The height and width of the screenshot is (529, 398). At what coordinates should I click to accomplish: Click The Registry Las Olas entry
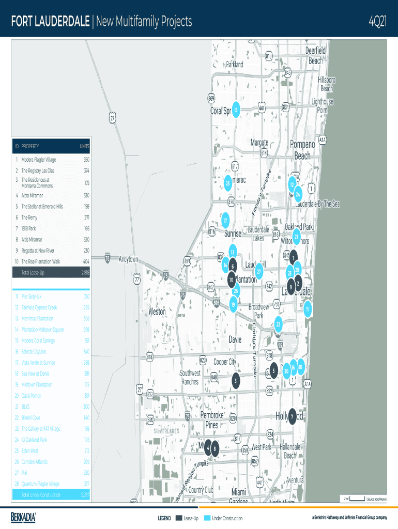51,170
